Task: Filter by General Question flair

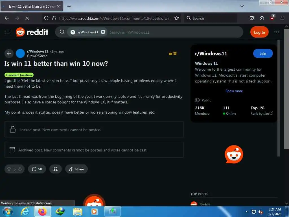Action: coord(19,75)
